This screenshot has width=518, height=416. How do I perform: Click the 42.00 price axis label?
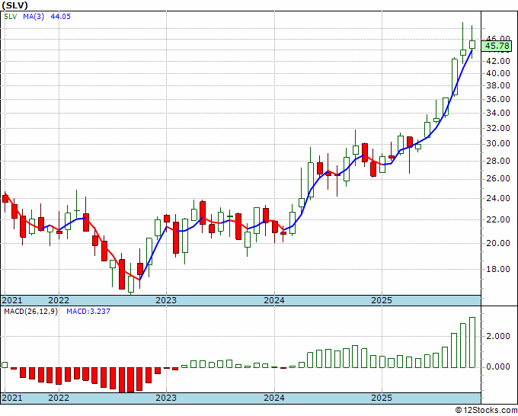[498, 61]
